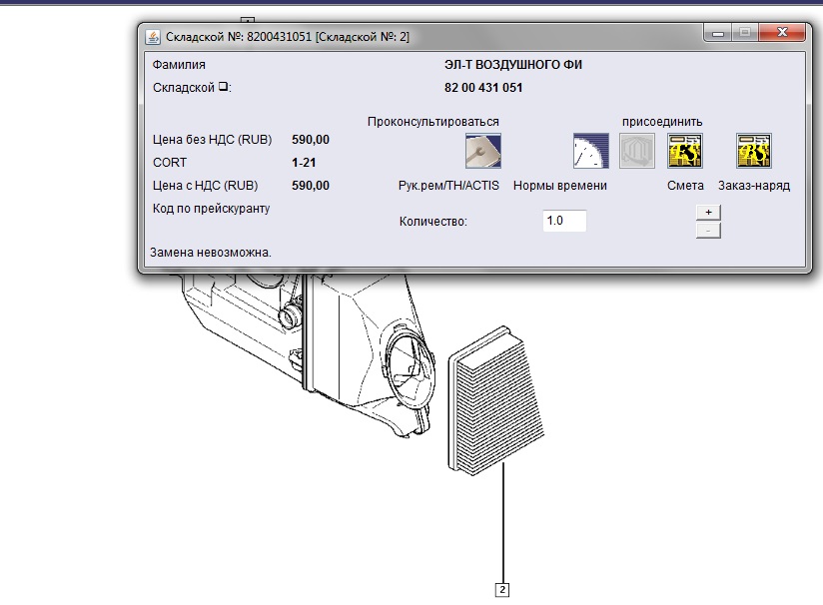Close the Складской № part info dialog

coord(780,33)
